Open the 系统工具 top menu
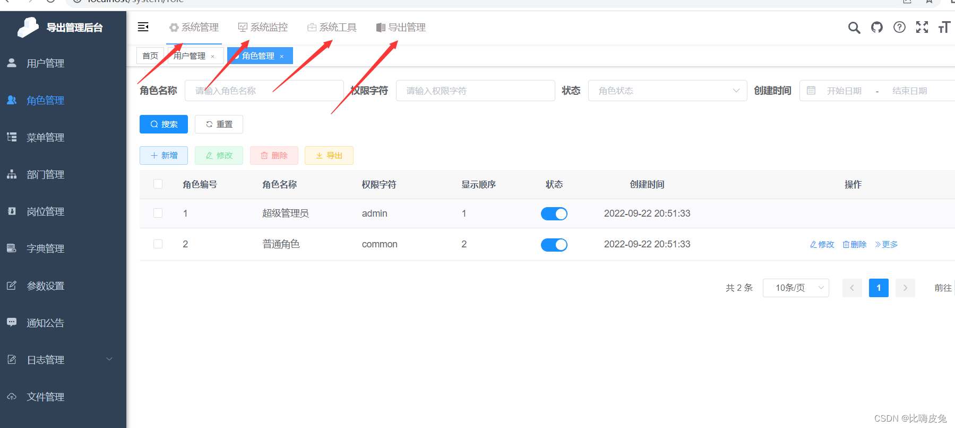This screenshot has height=428, width=955. coord(332,27)
